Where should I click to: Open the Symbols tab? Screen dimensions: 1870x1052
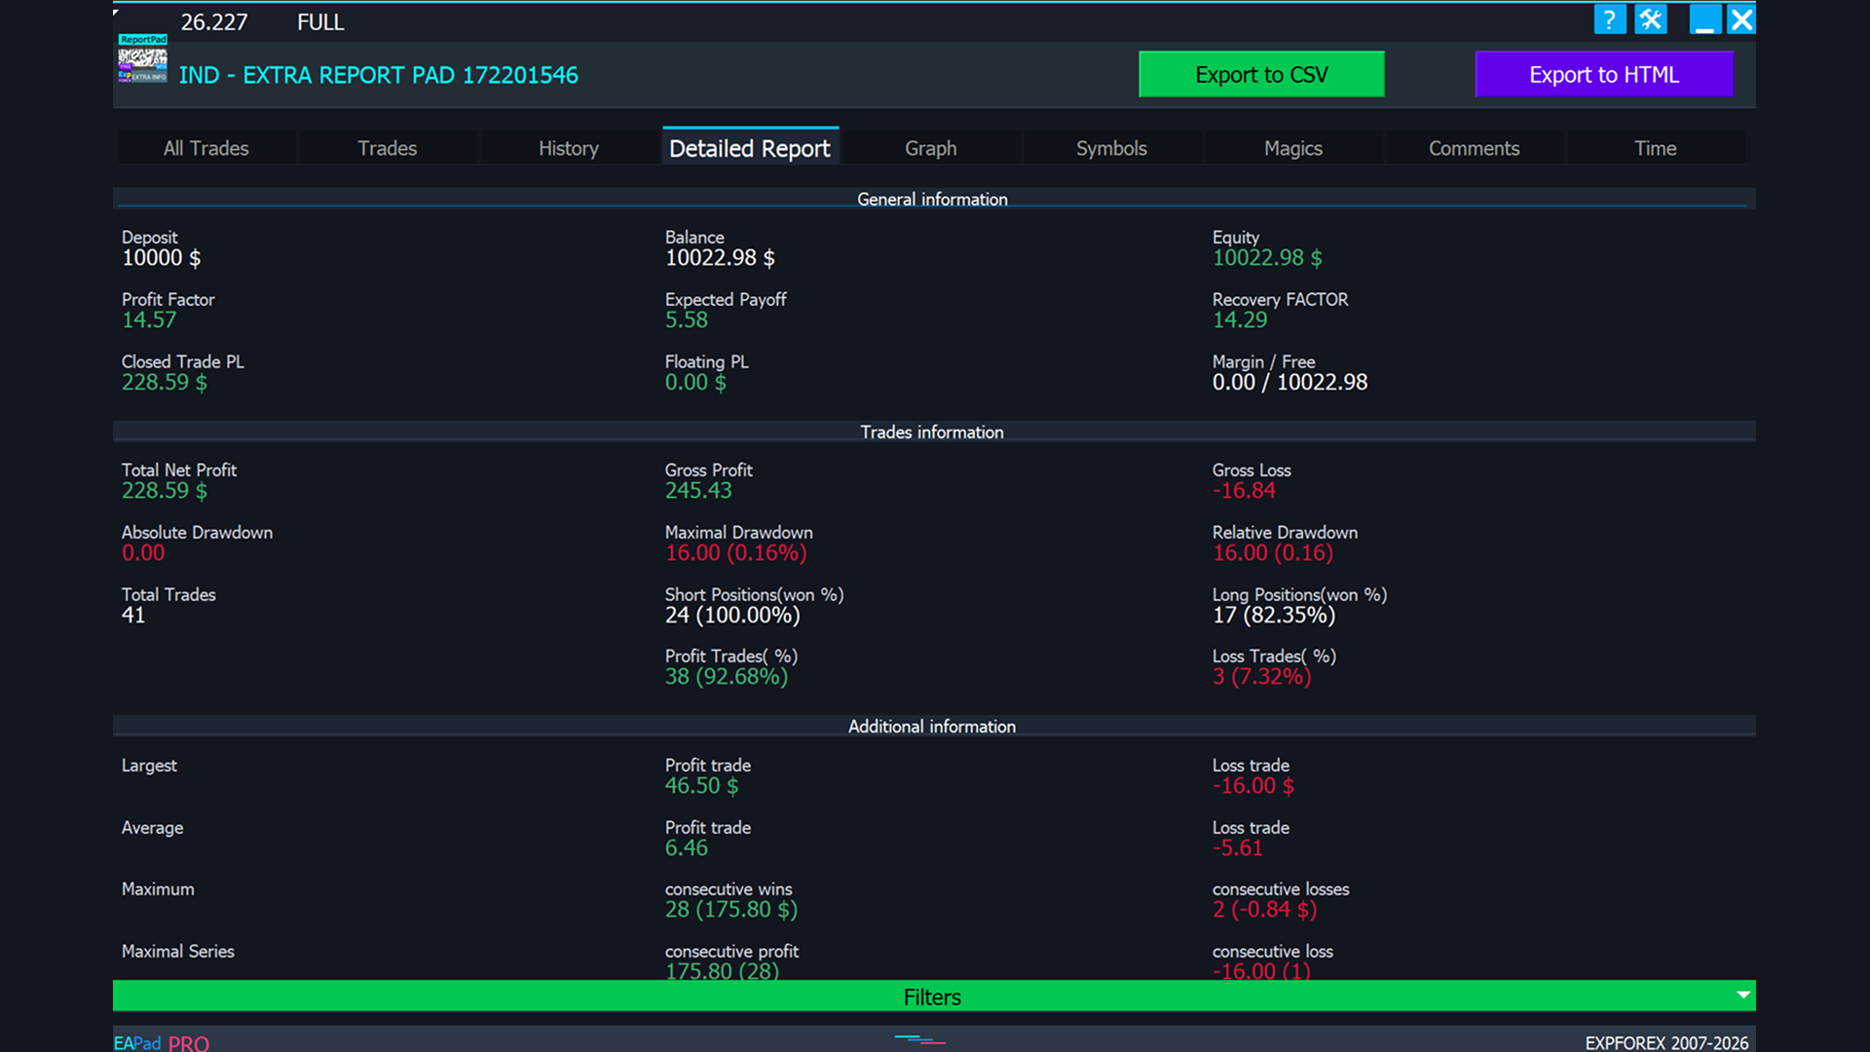1111,148
